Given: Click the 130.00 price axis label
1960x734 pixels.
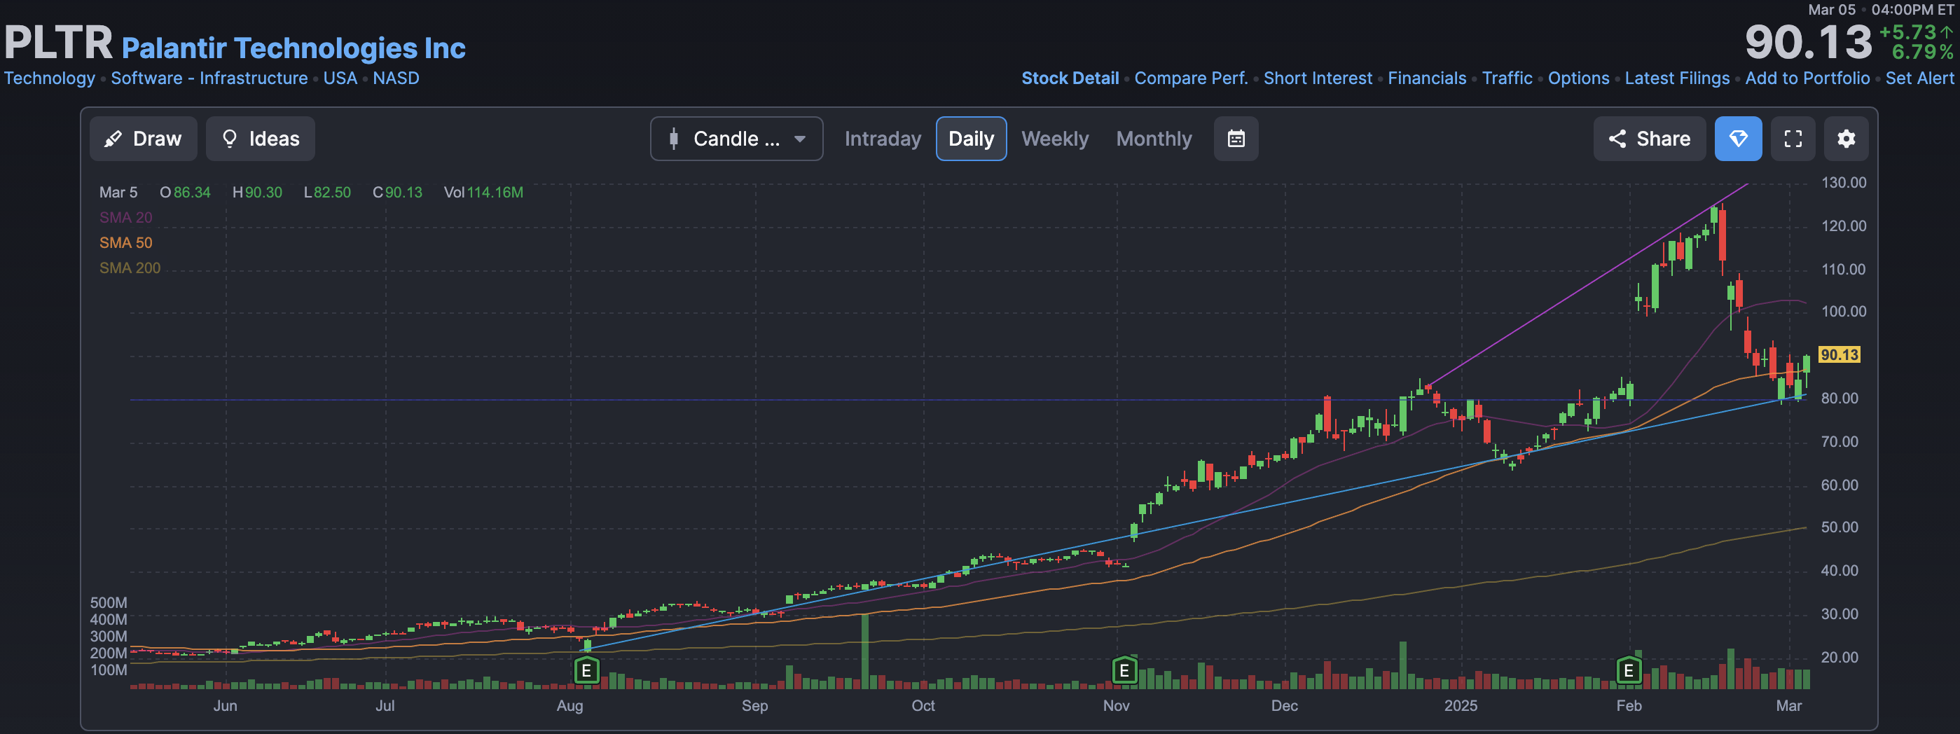Looking at the screenshot, I should coord(1843,183).
